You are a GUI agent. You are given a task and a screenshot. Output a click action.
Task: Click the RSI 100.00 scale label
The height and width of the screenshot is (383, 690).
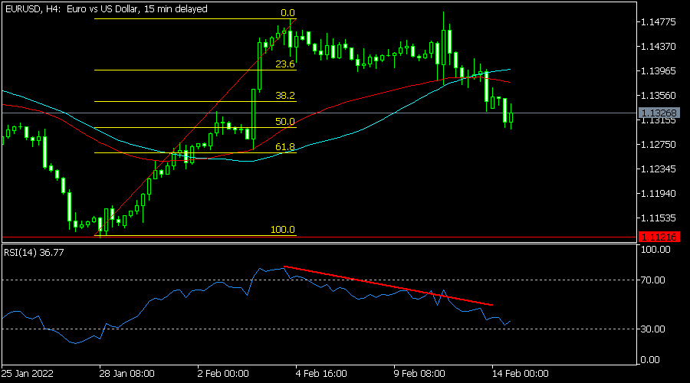tap(655, 250)
